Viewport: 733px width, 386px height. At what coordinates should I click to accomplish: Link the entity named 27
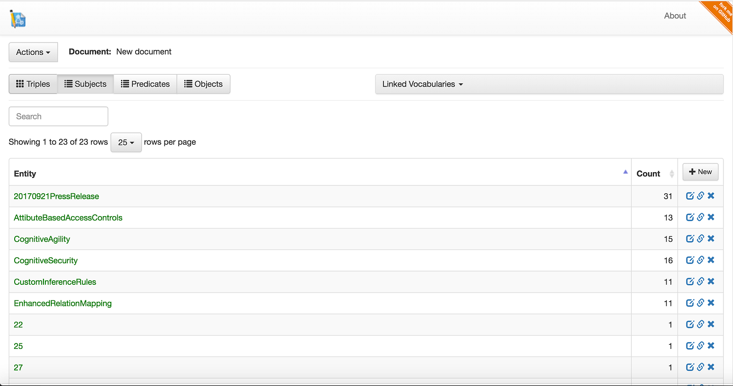click(x=700, y=367)
